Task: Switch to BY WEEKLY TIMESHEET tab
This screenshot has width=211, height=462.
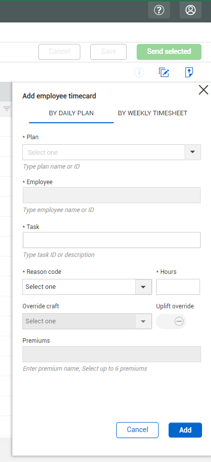Action: 153,113
